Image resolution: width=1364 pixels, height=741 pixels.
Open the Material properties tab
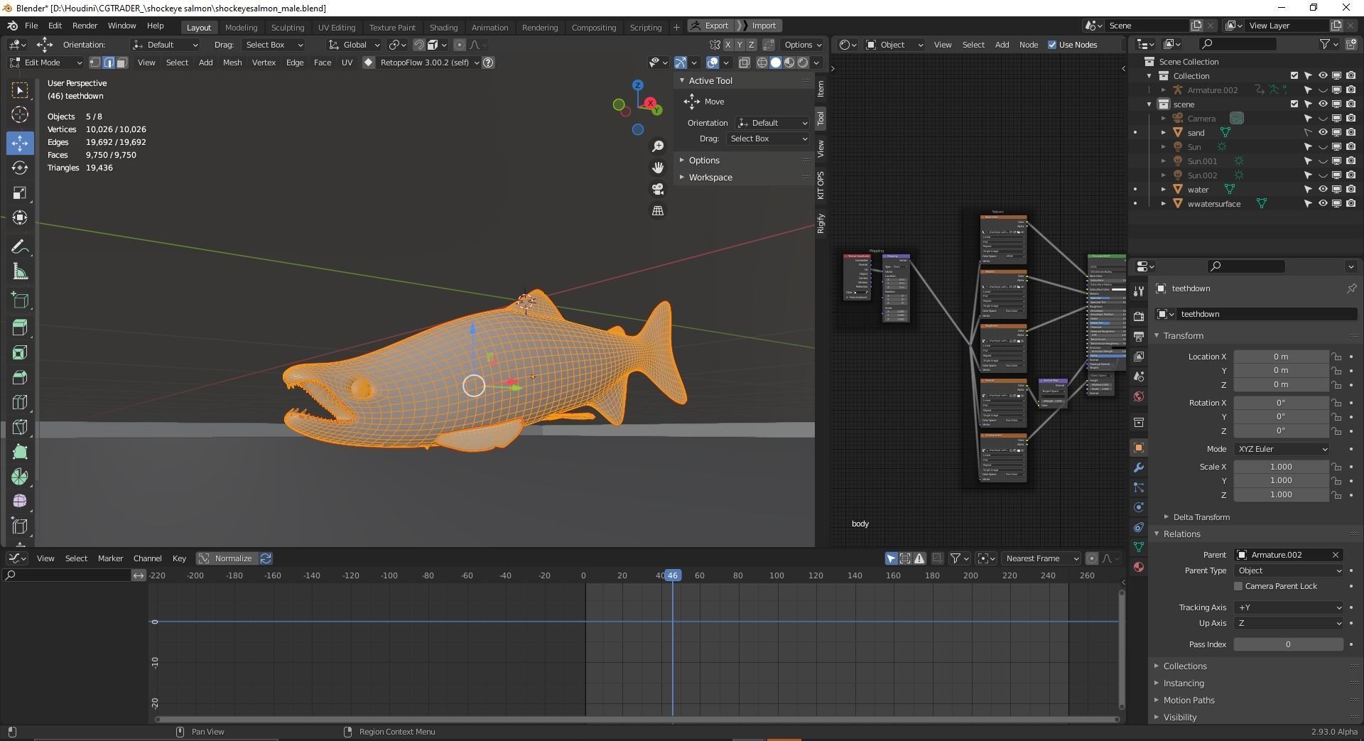point(1139,567)
